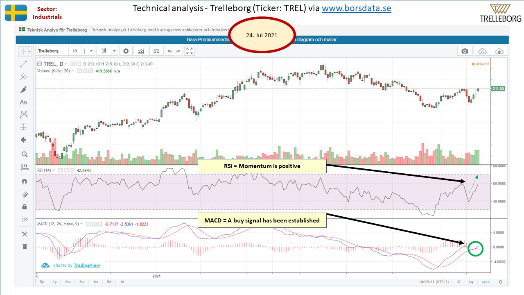Image resolution: width=524 pixels, height=295 pixels.
Task: Open TREL, D legend dropdown arrow
Action: (x=66, y=64)
